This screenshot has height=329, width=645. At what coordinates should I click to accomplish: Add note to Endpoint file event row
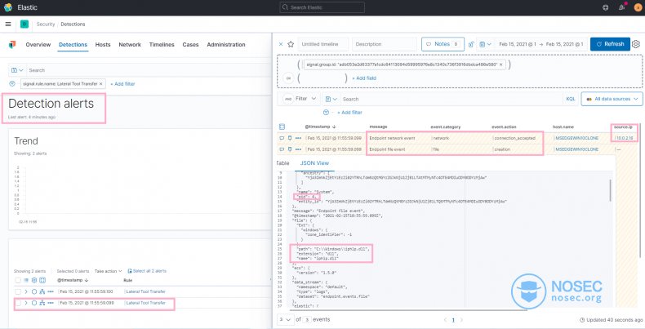pyautogui.click(x=282, y=149)
